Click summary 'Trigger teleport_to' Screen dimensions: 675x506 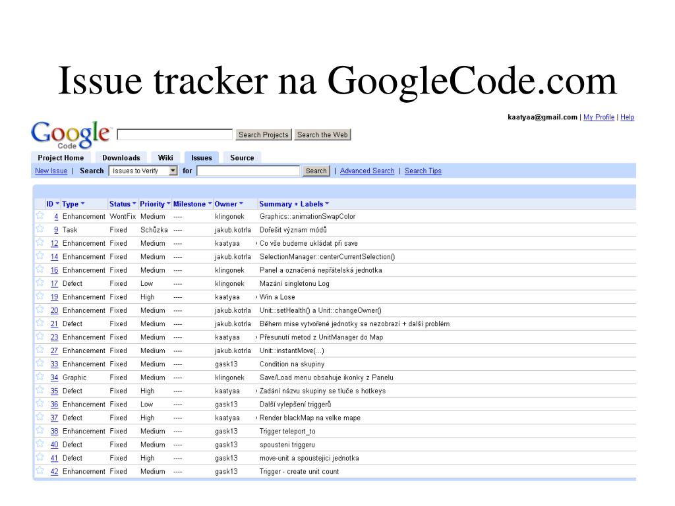coord(287,431)
